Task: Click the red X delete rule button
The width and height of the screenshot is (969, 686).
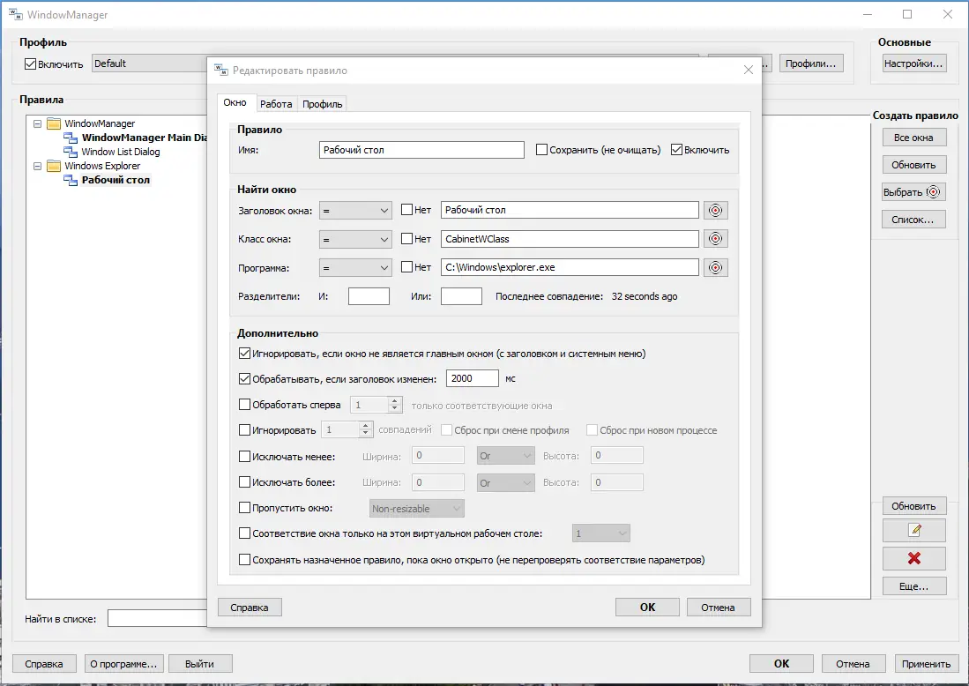Action: click(914, 558)
